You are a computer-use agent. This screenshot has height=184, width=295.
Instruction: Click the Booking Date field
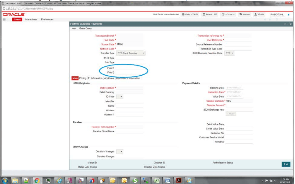[234, 88]
